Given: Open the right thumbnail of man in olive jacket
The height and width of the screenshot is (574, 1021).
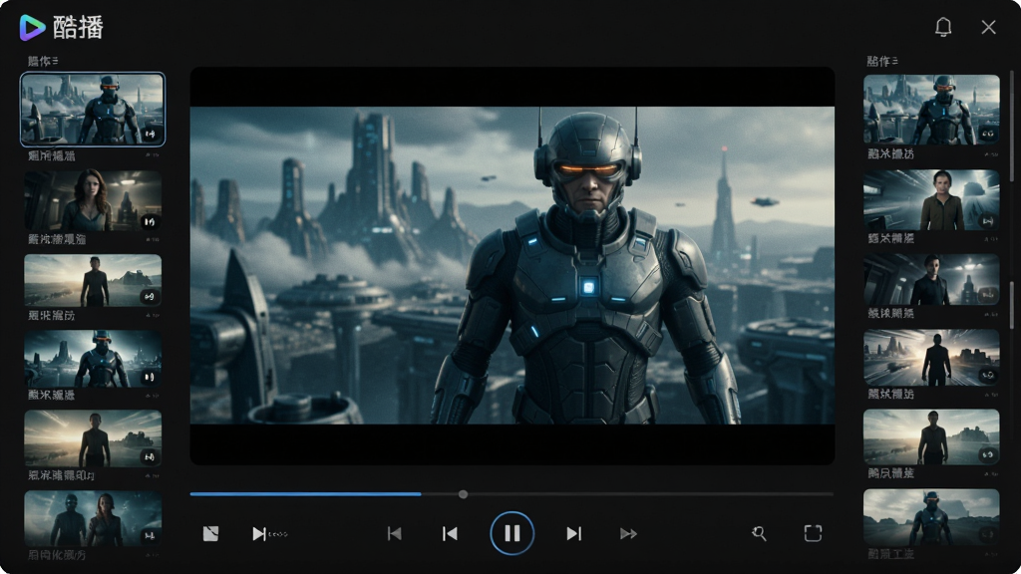Looking at the screenshot, I should 931,200.
